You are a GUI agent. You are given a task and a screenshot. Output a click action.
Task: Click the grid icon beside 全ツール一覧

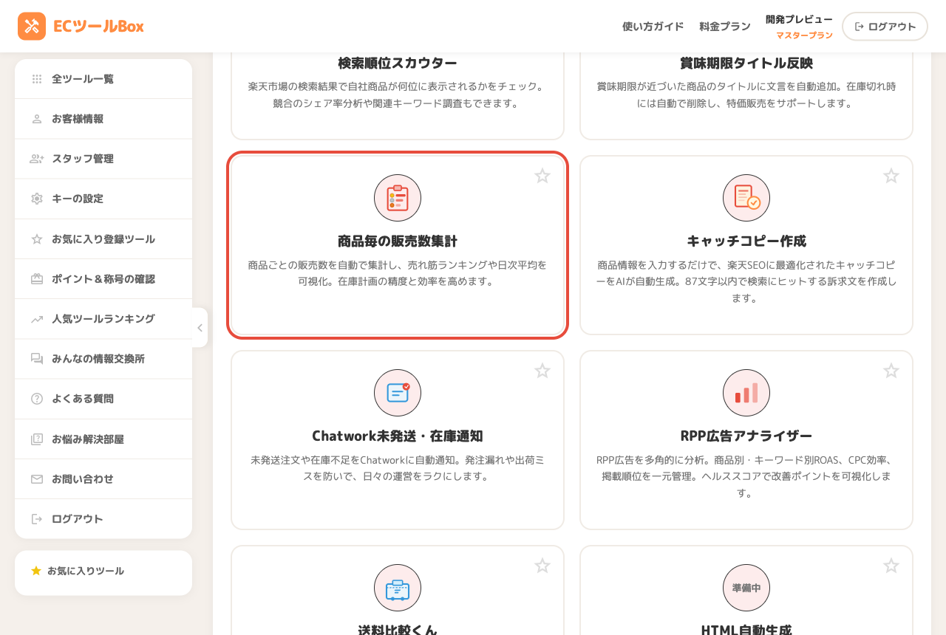[37, 79]
